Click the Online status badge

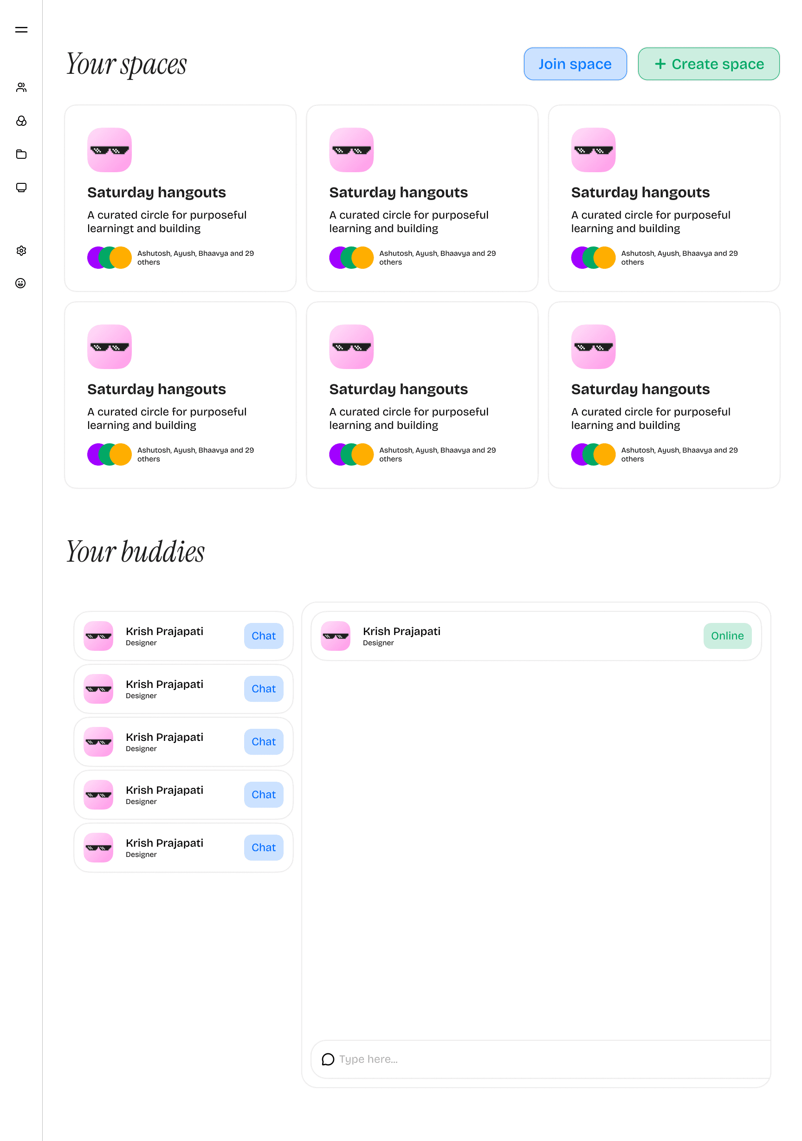point(727,635)
